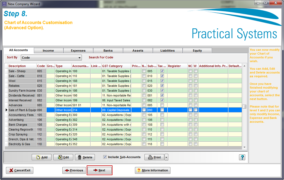The width and height of the screenshot is (284, 180).
Task: Delete the selected account
Action: point(85,157)
